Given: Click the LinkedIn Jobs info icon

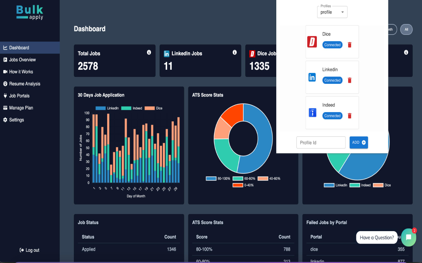Looking at the screenshot, I should 235,52.
